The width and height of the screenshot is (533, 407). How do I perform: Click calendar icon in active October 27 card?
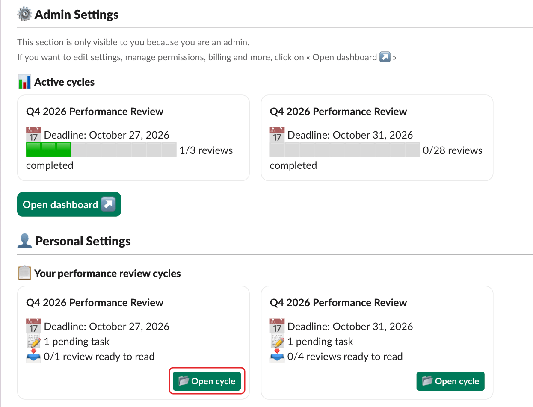coord(33,135)
